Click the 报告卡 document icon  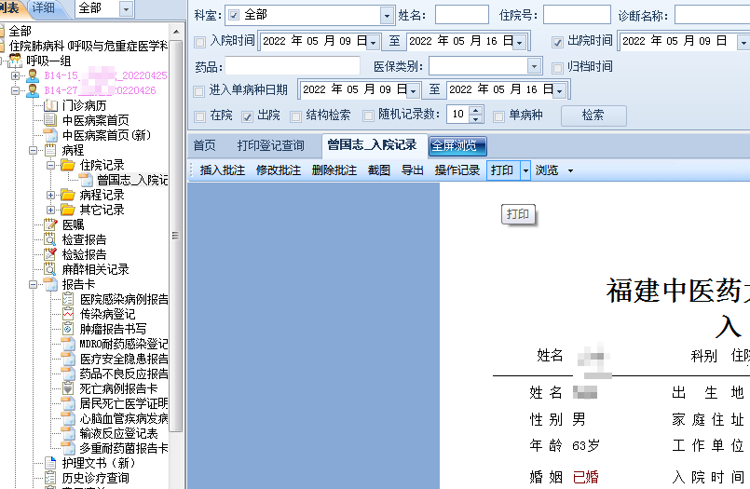[x=50, y=284]
